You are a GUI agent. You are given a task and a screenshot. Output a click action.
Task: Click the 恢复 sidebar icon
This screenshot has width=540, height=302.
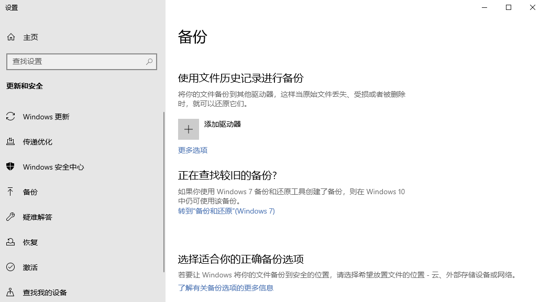(x=10, y=242)
